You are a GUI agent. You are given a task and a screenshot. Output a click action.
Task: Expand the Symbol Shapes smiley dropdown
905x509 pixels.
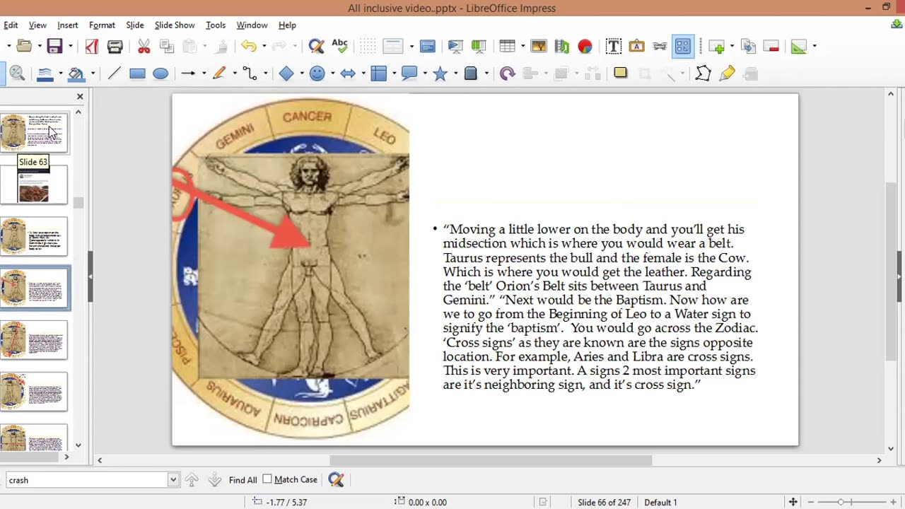[332, 74]
